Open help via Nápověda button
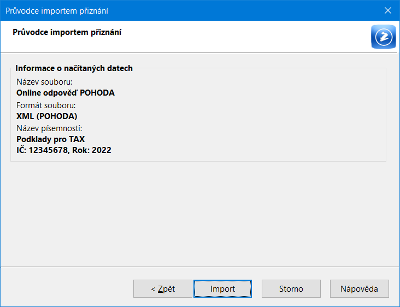Viewport: 400px width, 307px height. point(360,288)
